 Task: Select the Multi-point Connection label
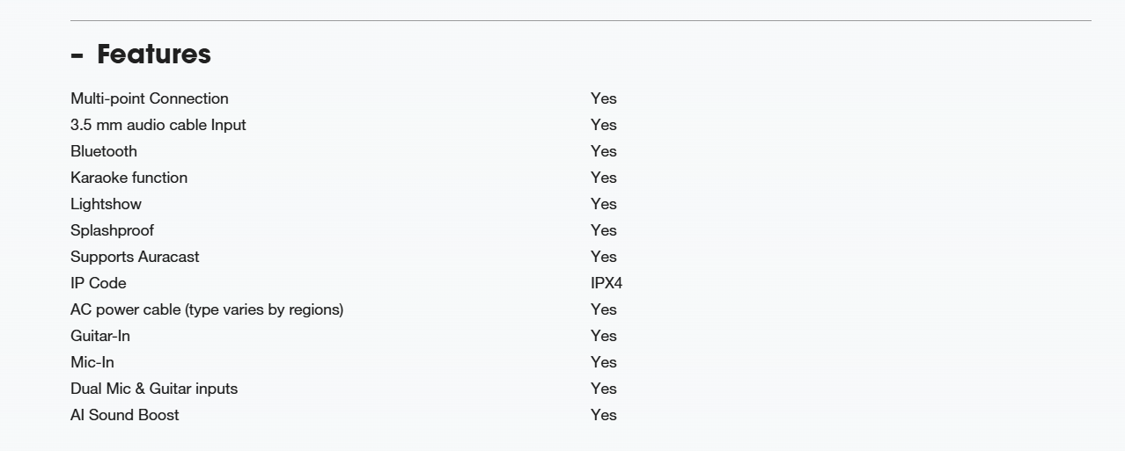[150, 98]
